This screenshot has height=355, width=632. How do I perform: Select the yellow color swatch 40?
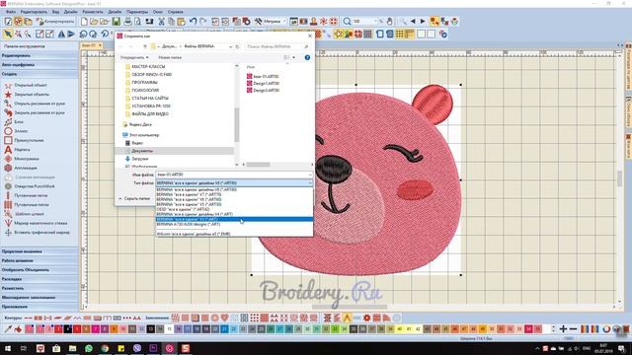(400, 329)
